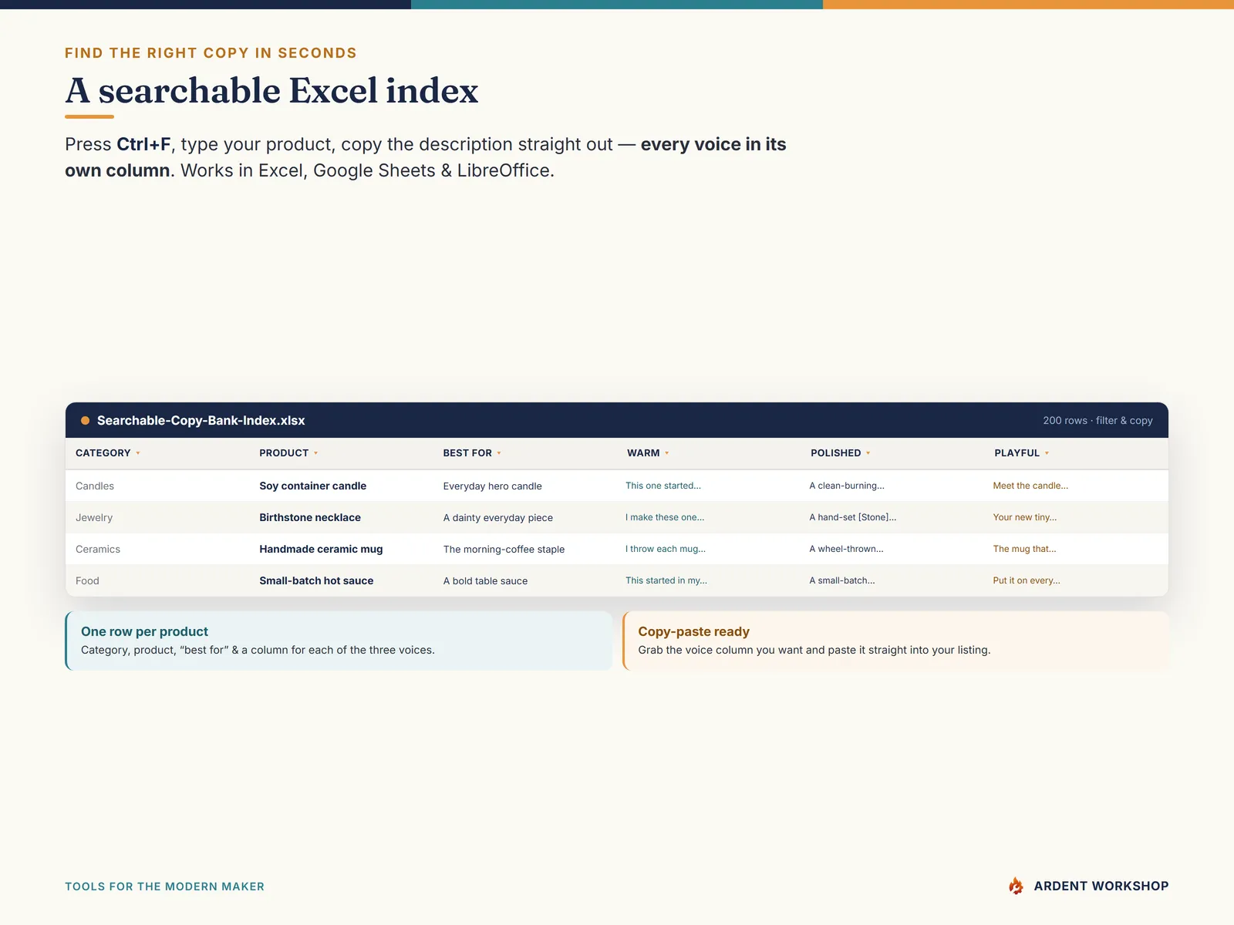The image size is (1234, 925).
Task: Select the polished 'A small-batch...' cell
Action: pos(842,580)
